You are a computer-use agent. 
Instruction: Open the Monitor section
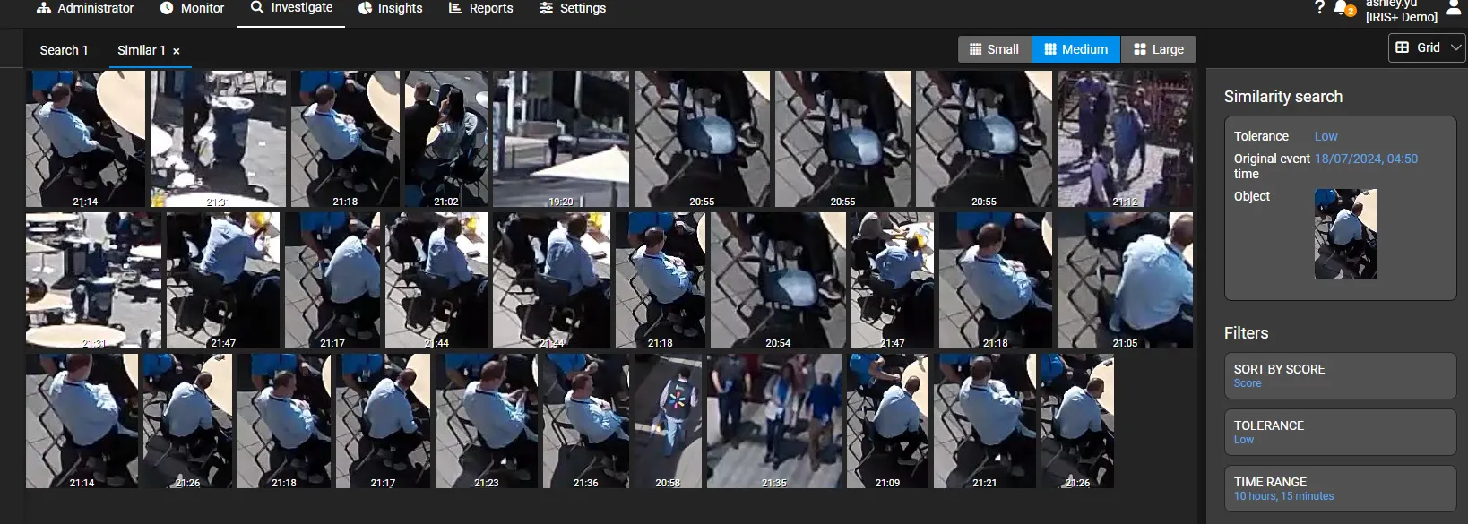[192, 8]
